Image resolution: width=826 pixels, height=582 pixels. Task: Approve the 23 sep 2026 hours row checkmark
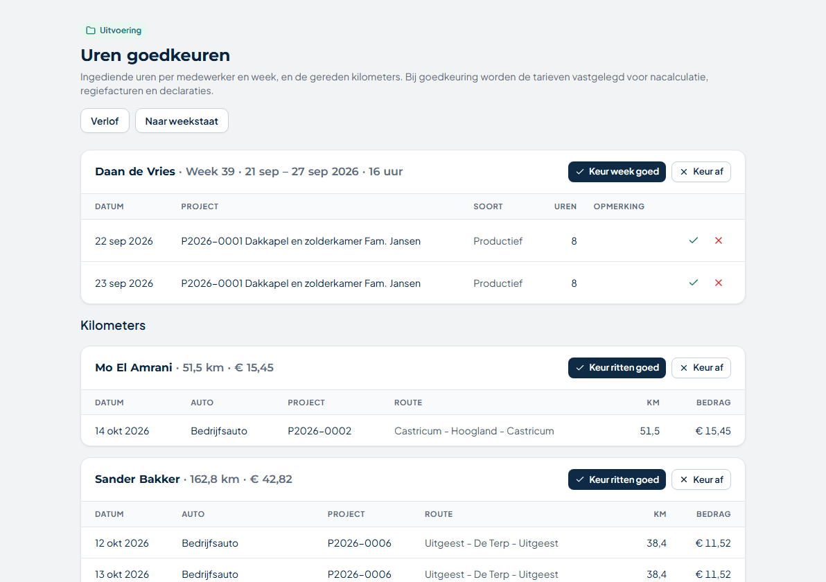(693, 283)
